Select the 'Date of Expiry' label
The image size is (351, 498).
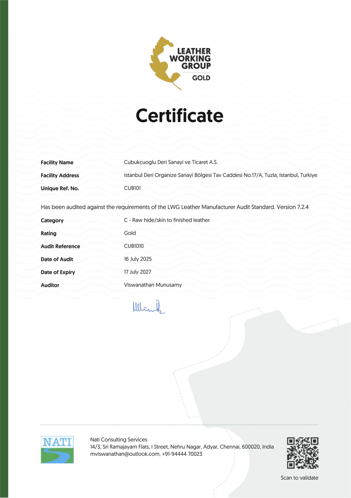tap(58, 272)
